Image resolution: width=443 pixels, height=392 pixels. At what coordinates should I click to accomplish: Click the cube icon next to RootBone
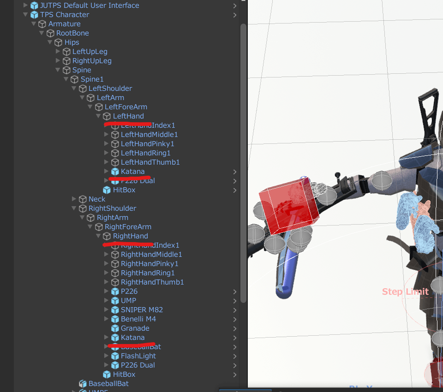(x=50, y=33)
